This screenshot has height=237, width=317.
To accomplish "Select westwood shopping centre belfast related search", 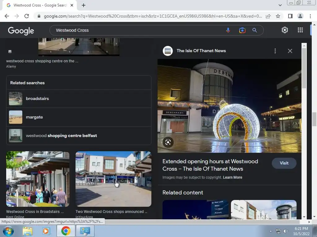I will [79, 136].
